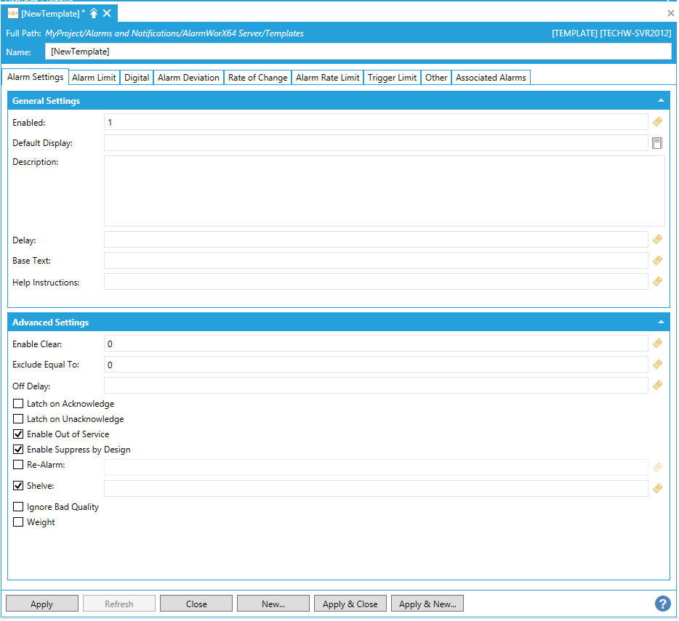Screen dimensions: 679x621
Task: Click the New... button
Action: (273, 604)
